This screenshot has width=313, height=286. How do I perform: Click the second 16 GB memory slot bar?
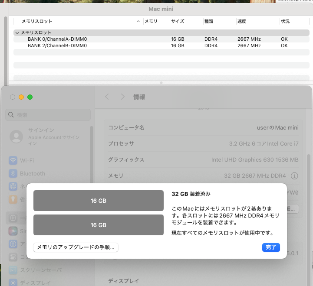tap(99, 225)
